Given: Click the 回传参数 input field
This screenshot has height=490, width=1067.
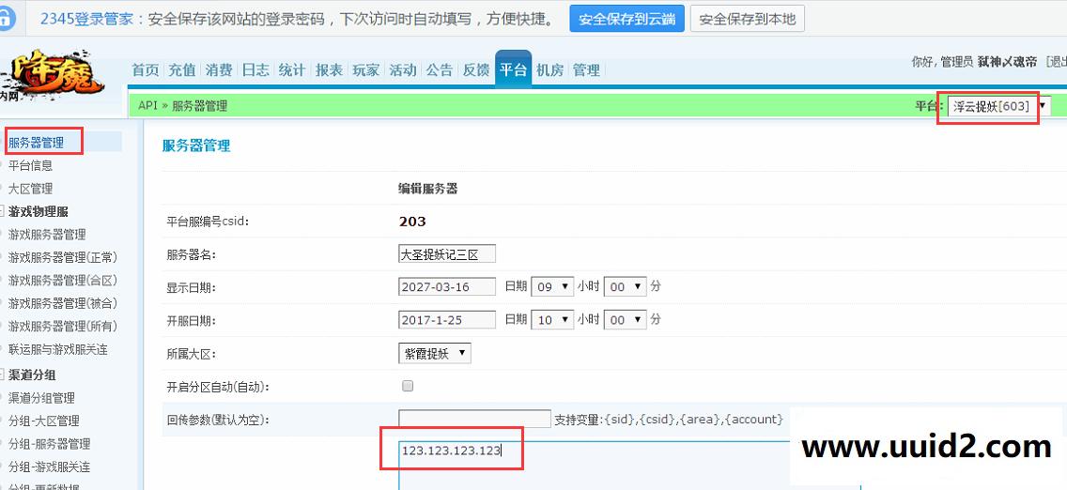Looking at the screenshot, I should pos(474,419).
